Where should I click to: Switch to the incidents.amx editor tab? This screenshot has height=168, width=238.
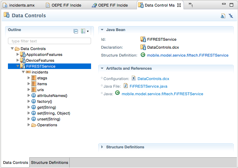[x=19, y=5]
